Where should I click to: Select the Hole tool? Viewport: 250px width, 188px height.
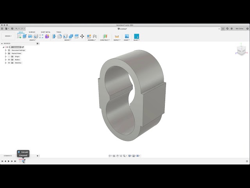click(36, 36)
